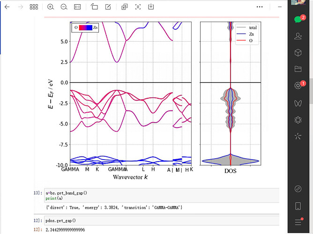Viewport: 313px width, 234px height.
Task: Open the thumbnail grid view
Action: point(34,7)
